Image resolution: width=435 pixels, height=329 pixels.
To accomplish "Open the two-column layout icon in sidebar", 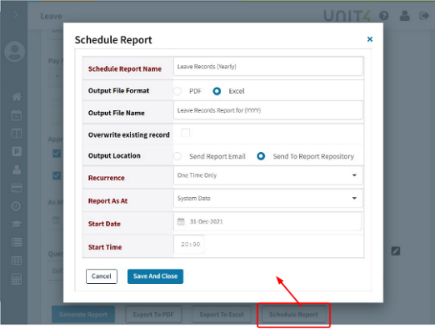I will pyautogui.click(x=16, y=134).
